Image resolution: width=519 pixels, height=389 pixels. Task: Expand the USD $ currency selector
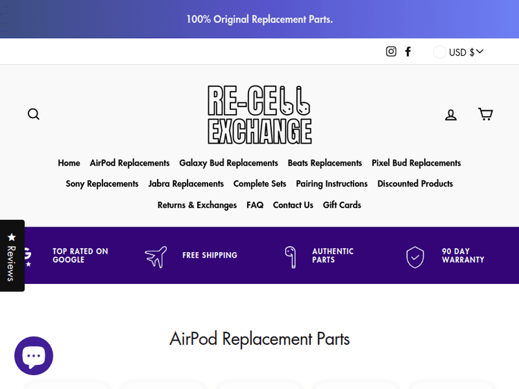click(459, 52)
